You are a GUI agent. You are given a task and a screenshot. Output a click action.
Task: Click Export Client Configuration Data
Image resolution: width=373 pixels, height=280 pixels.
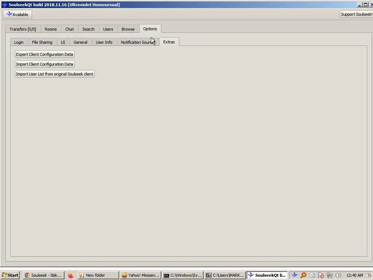tap(44, 54)
